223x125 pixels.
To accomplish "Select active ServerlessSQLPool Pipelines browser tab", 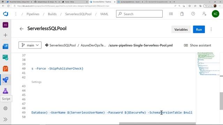I will point(102,2).
